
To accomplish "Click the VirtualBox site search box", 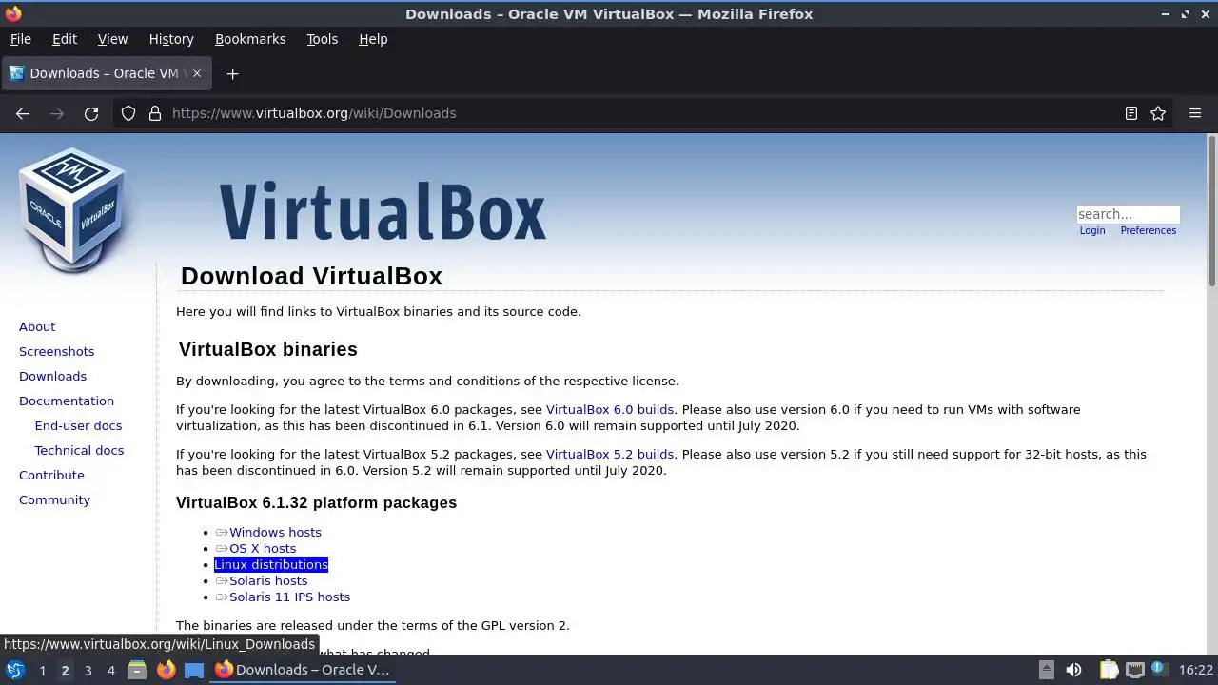I will [1128, 214].
